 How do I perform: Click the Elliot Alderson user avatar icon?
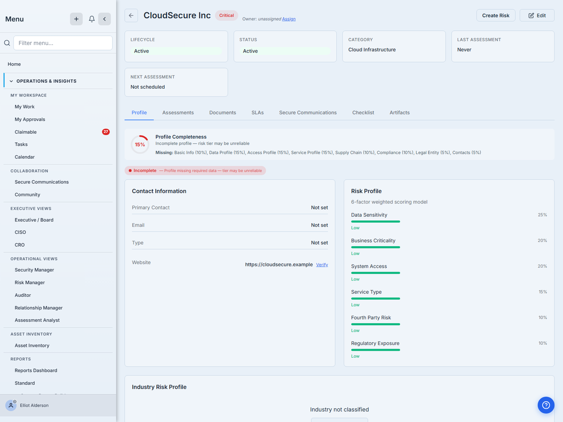pos(11,405)
